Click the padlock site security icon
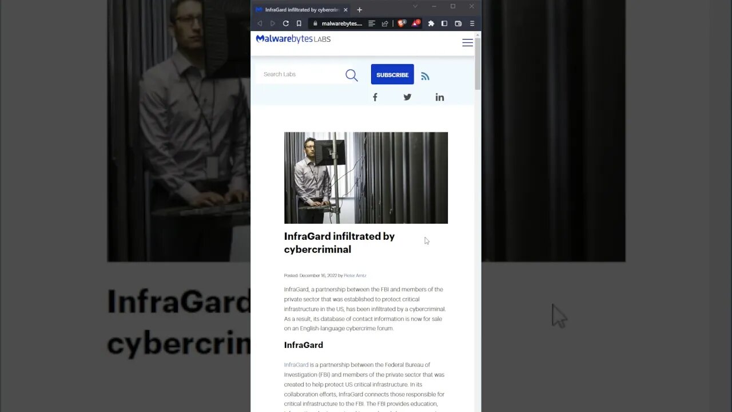 click(x=315, y=23)
